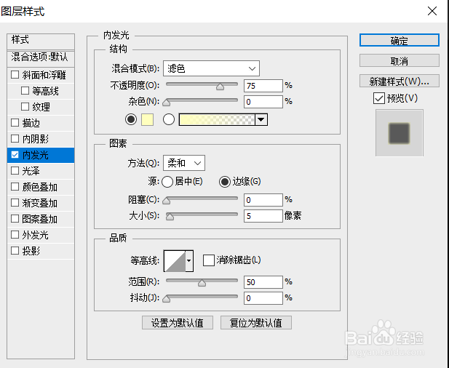The height and width of the screenshot is (368, 449).
Task: Select the 描边 style row label
Action: point(31,123)
